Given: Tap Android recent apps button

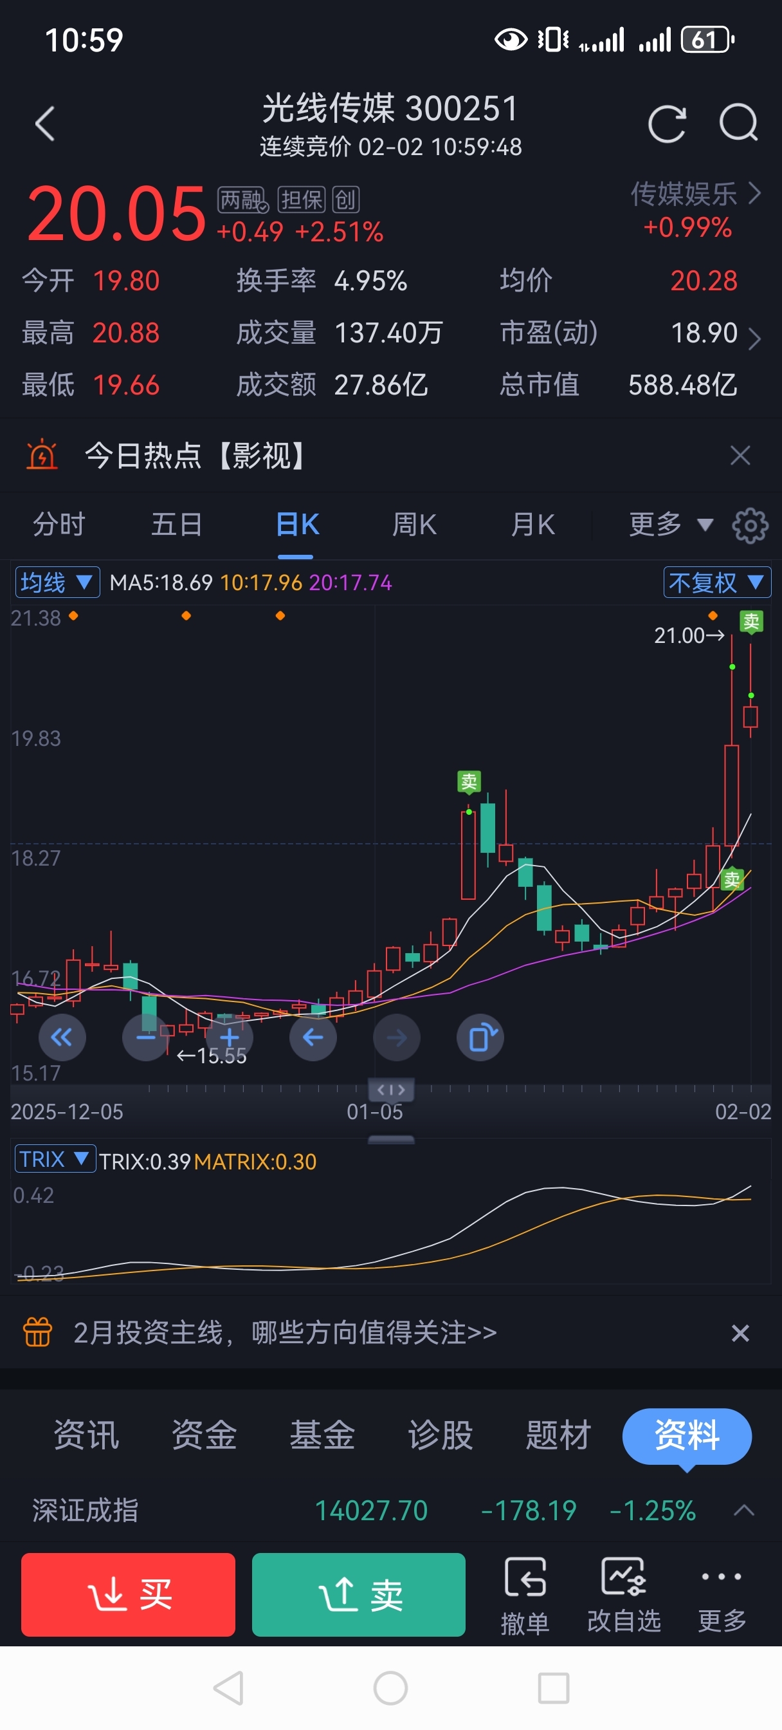Looking at the screenshot, I should pyautogui.click(x=554, y=1688).
